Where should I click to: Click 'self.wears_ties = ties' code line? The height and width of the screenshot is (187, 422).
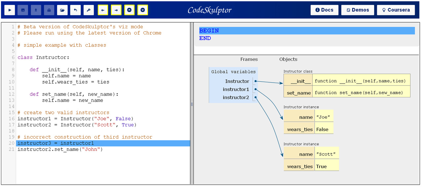[x=75, y=82]
